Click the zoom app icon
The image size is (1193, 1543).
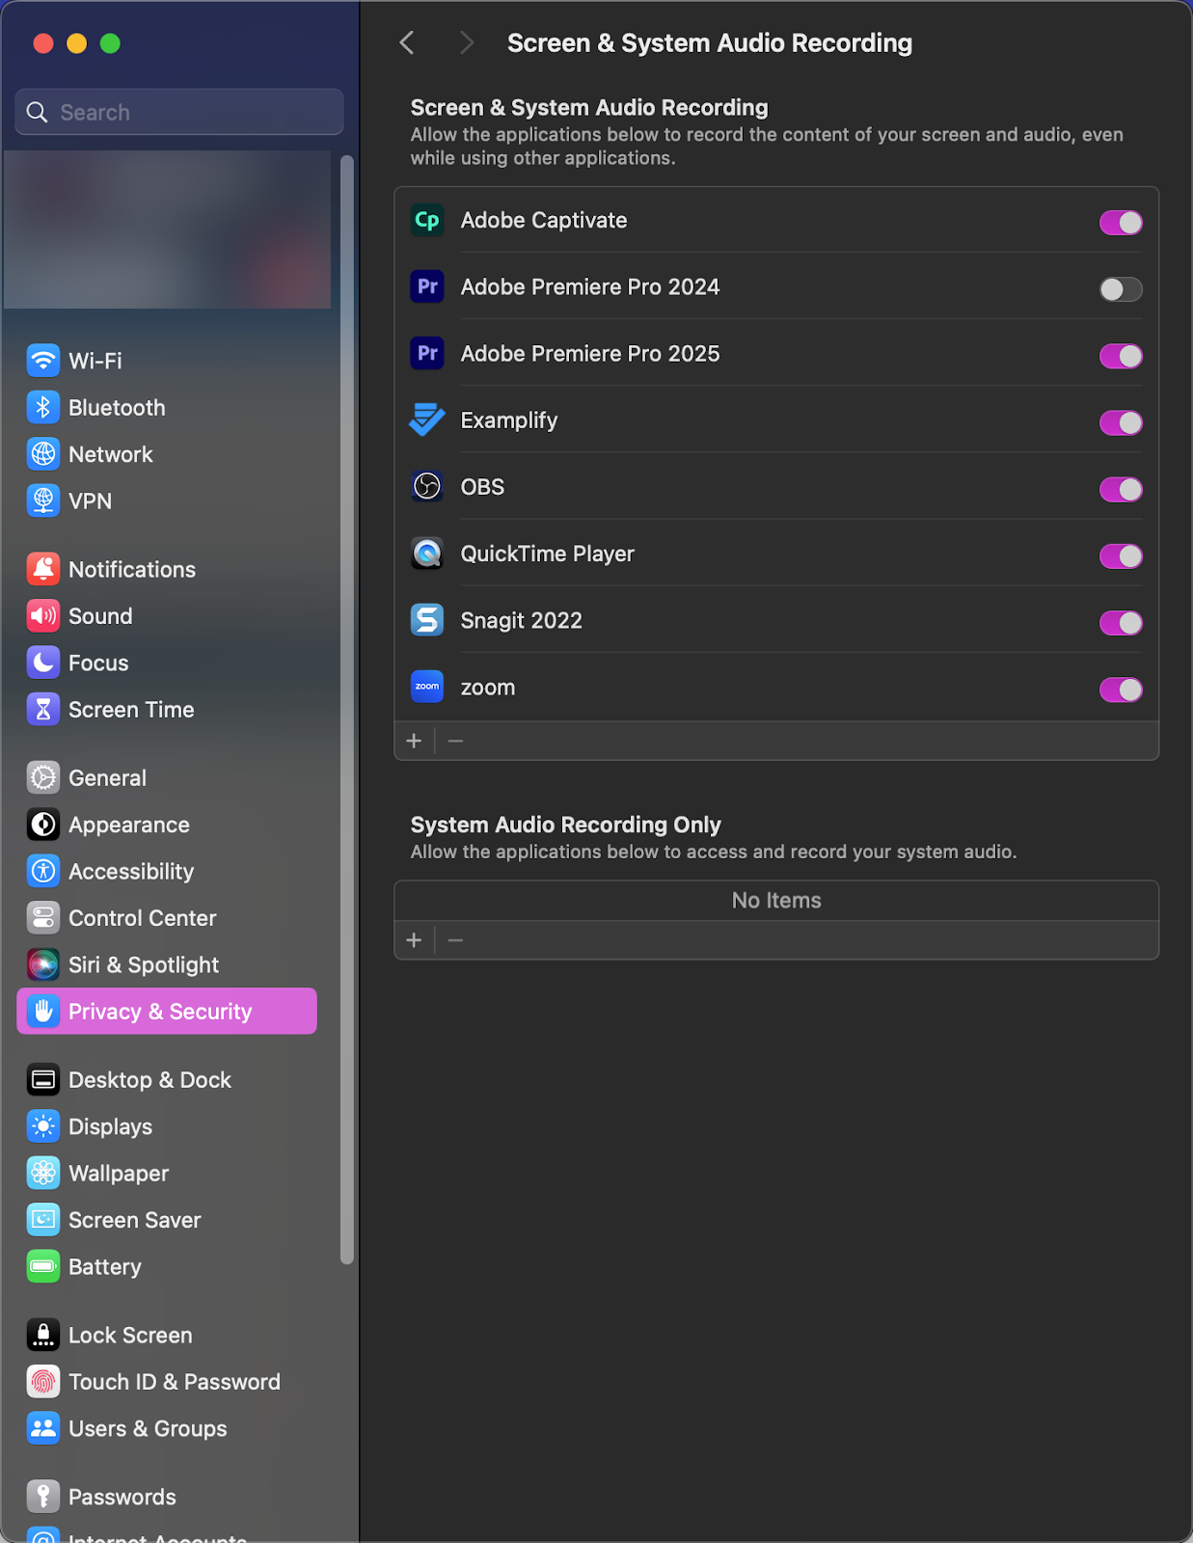[427, 687]
